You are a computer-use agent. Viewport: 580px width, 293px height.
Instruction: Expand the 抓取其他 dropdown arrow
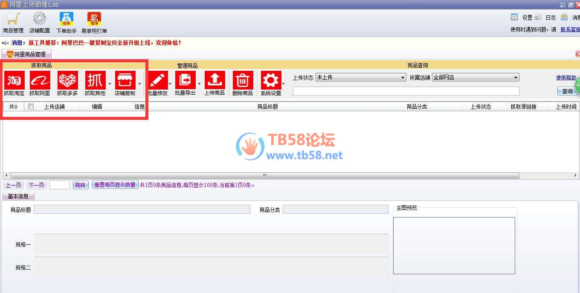click(110, 84)
